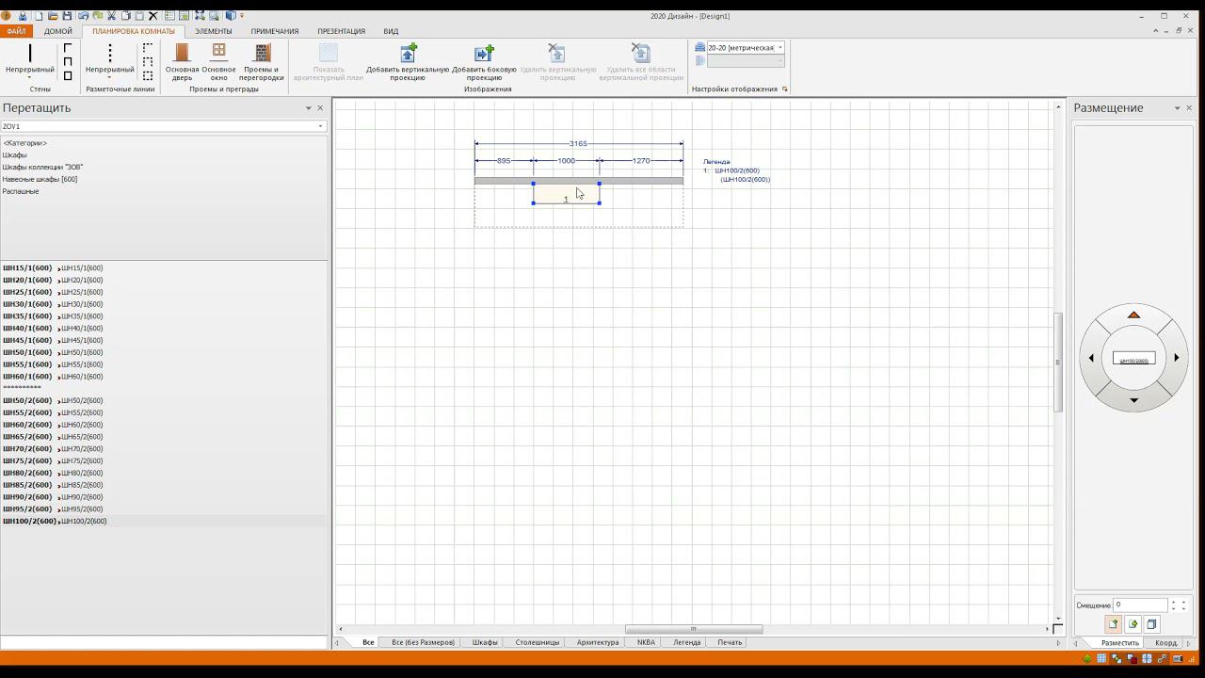Click the Save diskette icon in quick access toolbar
1205x678 pixels.
[x=67, y=16]
